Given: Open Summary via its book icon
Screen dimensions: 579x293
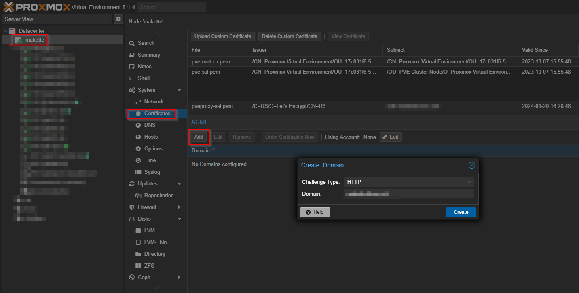Looking at the screenshot, I should 131,55.
